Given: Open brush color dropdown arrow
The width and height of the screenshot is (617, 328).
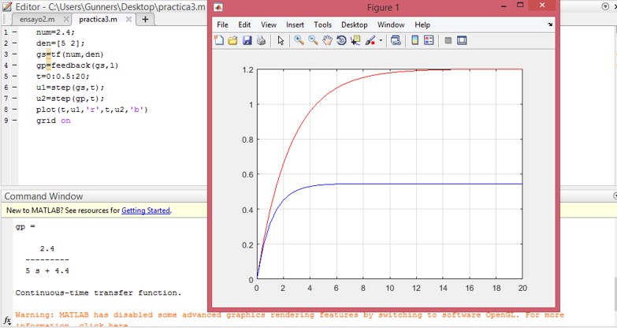Looking at the screenshot, I should [381, 40].
